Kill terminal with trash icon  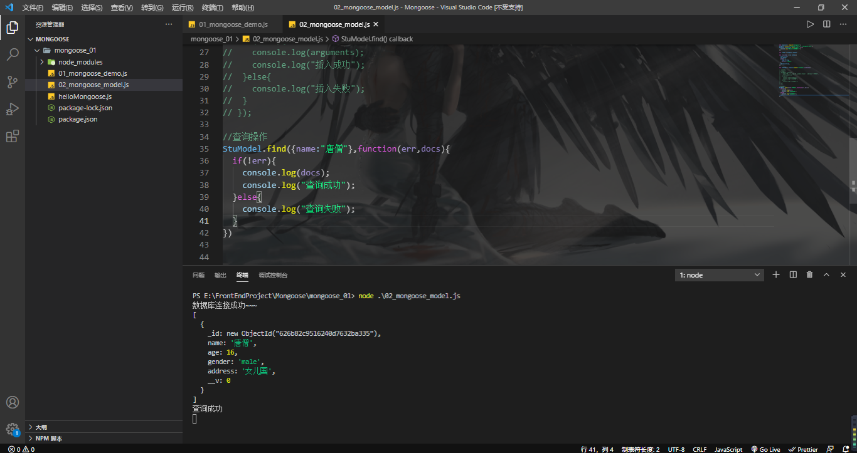809,274
